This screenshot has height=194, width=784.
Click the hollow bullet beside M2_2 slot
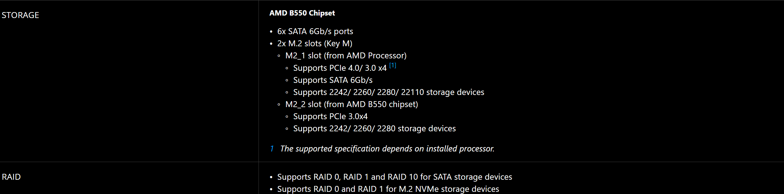tap(279, 105)
